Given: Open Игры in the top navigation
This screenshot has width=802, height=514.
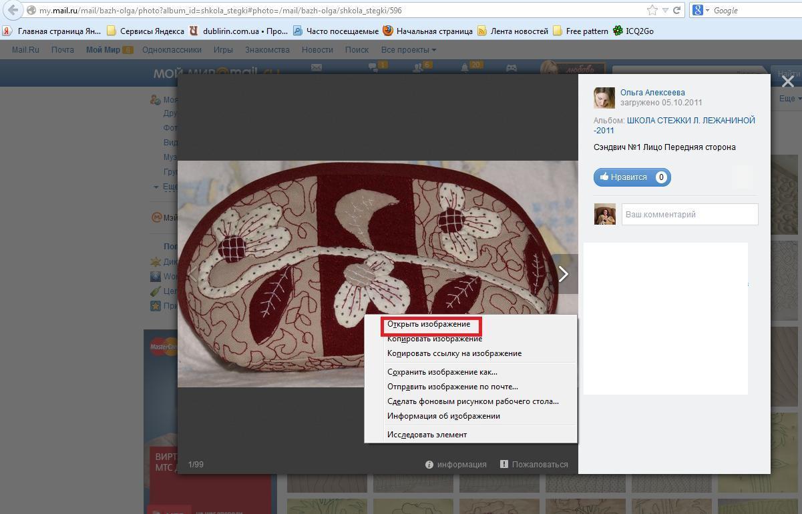Looking at the screenshot, I should pos(223,49).
